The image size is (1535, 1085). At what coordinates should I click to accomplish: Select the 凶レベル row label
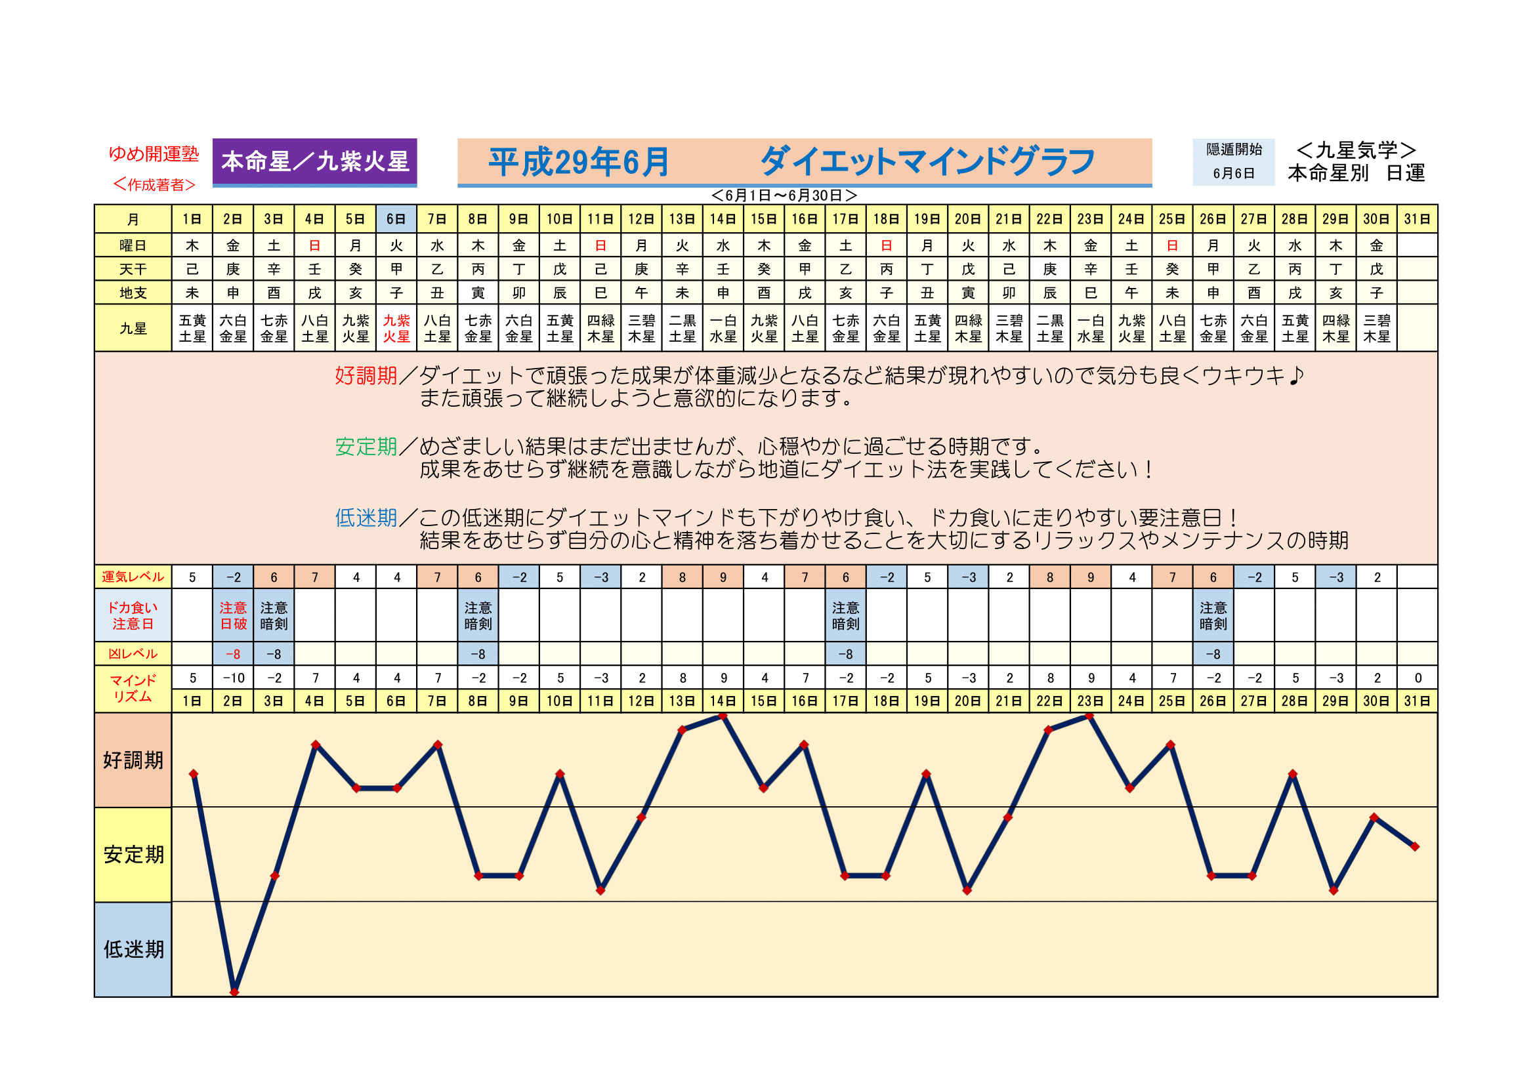(133, 653)
